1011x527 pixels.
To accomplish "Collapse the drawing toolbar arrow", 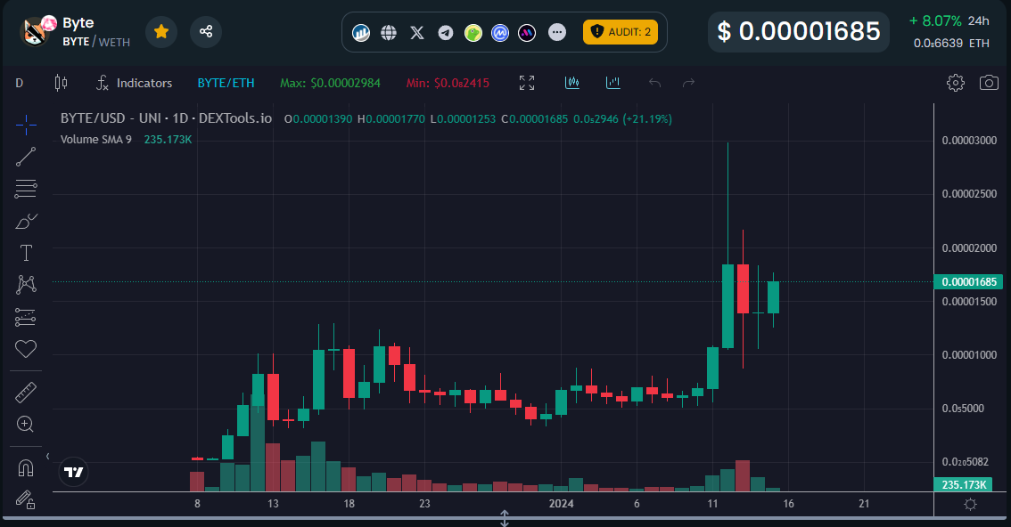I will (48, 456).
